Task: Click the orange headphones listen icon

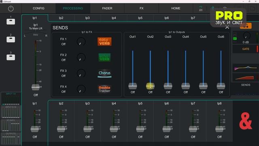Action: pos(246,26)
